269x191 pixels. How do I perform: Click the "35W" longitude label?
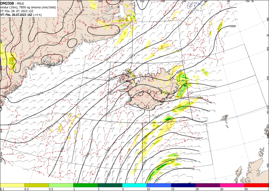coord(79,1)
